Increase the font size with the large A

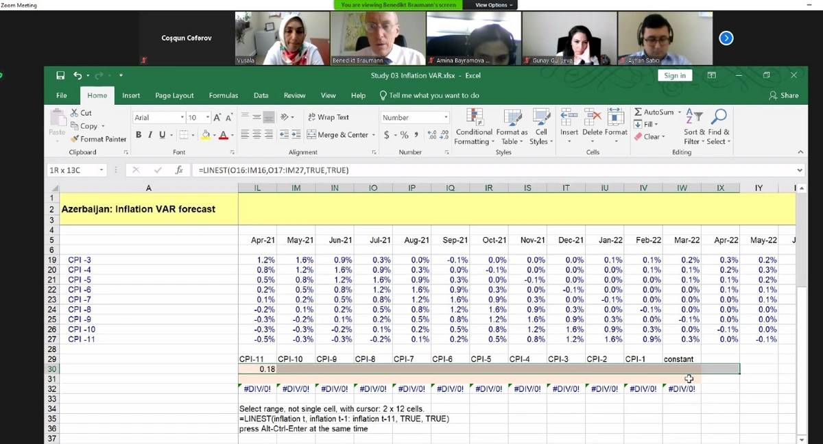point(217,117)
